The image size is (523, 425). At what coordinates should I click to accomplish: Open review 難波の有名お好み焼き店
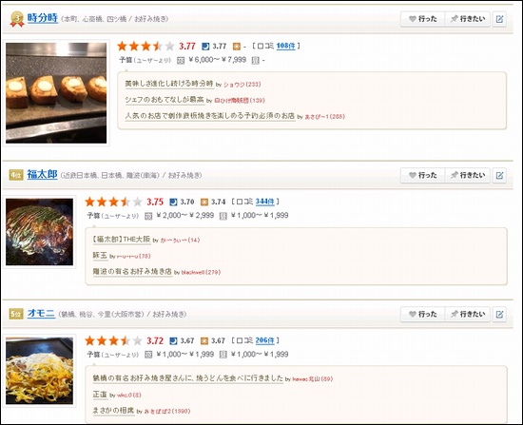coord(132,271)
